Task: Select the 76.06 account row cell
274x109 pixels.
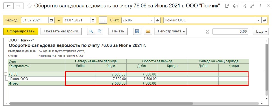Action: tap(36, 74)
